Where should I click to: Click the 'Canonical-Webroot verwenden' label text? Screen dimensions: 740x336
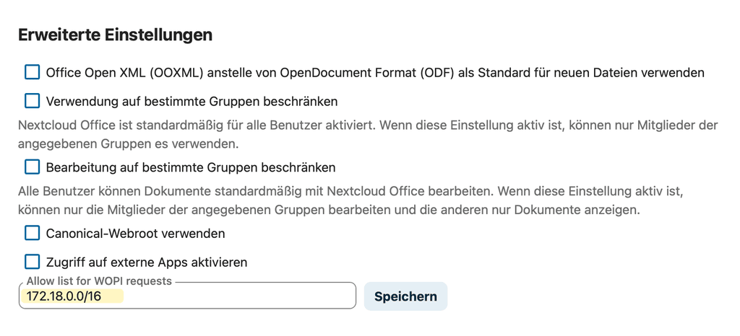click(135, 234)
